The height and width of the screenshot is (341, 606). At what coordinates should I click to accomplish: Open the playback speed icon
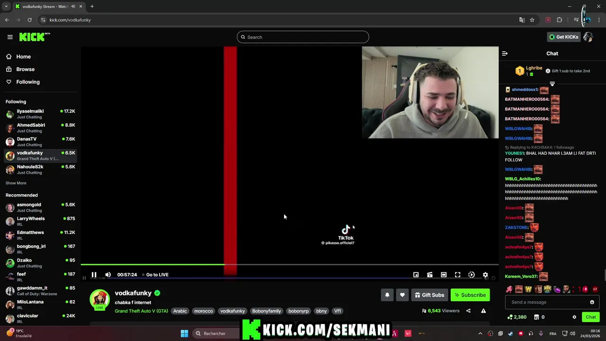(472, 275)
